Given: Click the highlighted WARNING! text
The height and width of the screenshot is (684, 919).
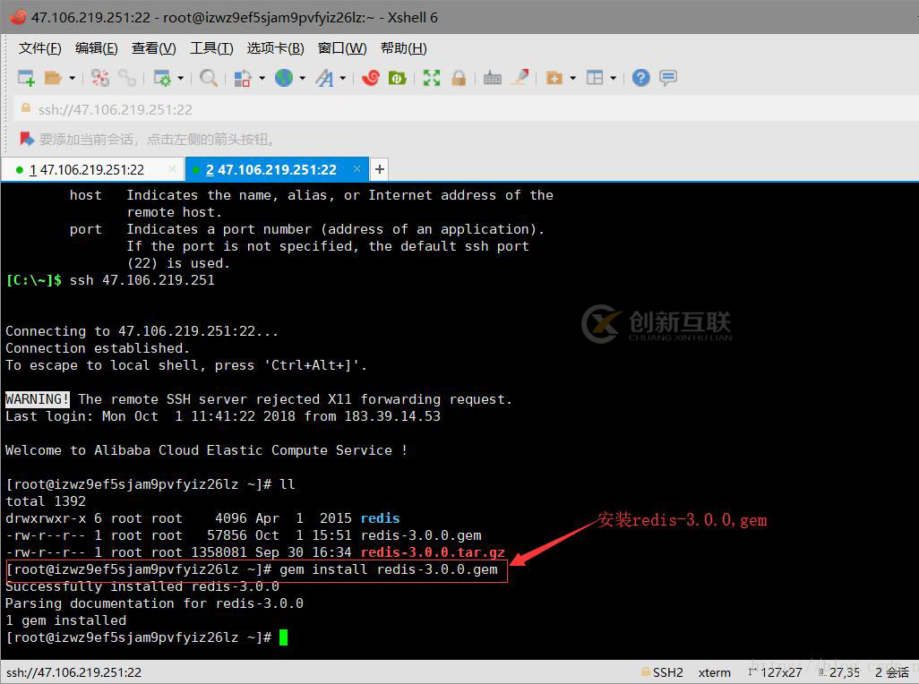Looking at the screenshot, I should pyautogui.click(x=38, y=399).
